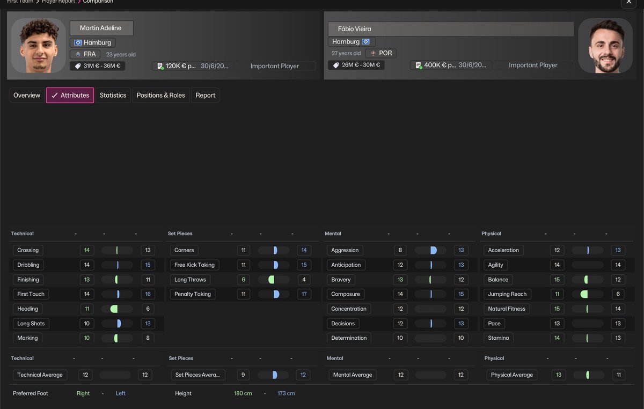
Task: Click the Martin Adeline name button
Action: (x=101, y=28)
